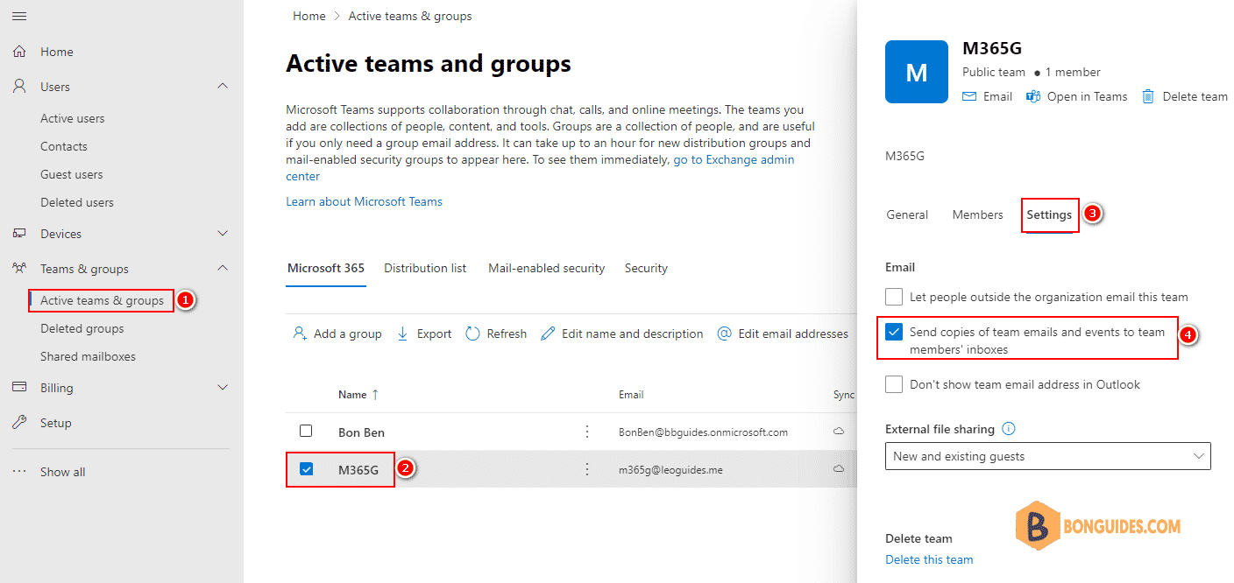Click the info icon beside External file sharing

point(1008,428)
